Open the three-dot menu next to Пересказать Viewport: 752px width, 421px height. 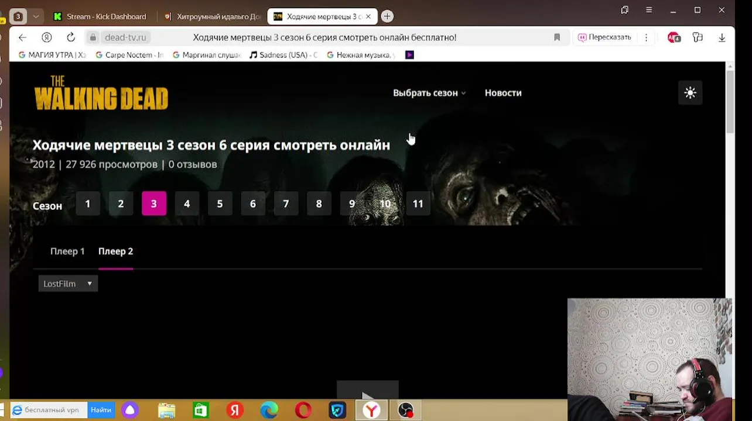[x=646, y=37]
